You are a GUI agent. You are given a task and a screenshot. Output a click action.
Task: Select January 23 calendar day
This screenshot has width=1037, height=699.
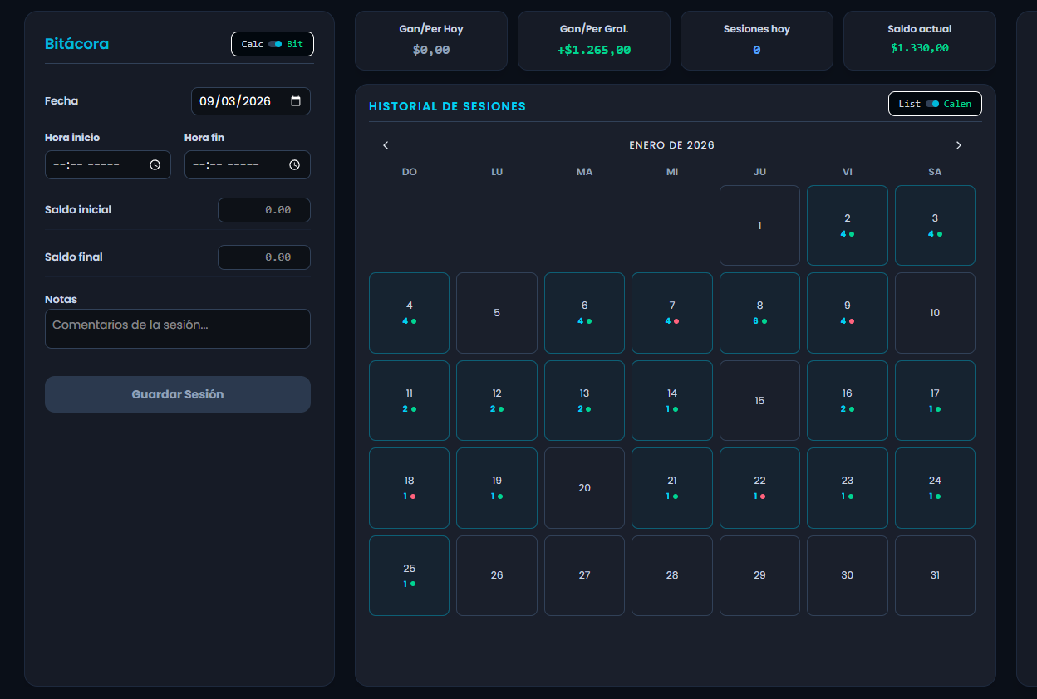(848, 488)
